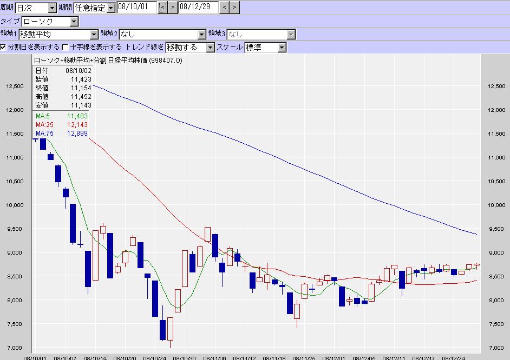
Task: Open the 領域2 dropdown showing なし
Action: (202, 35)
